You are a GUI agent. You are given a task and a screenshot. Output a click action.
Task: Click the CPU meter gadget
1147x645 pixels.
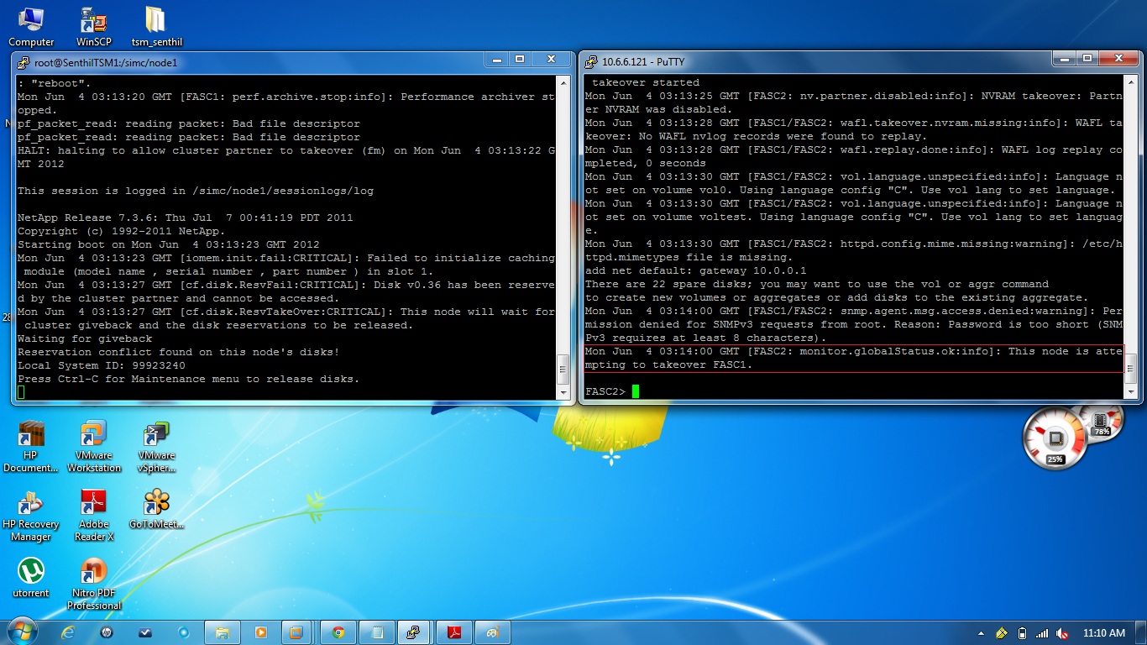click(x=1055, y=437)
